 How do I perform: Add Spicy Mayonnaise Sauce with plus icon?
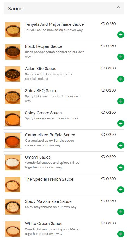[x=121, y=212]
